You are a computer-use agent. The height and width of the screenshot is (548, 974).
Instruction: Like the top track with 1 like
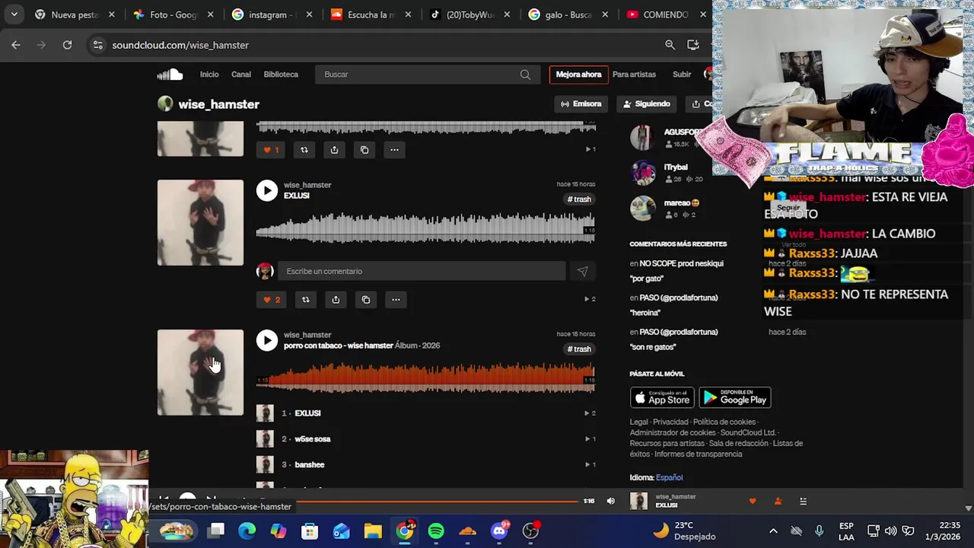[271, 150]
